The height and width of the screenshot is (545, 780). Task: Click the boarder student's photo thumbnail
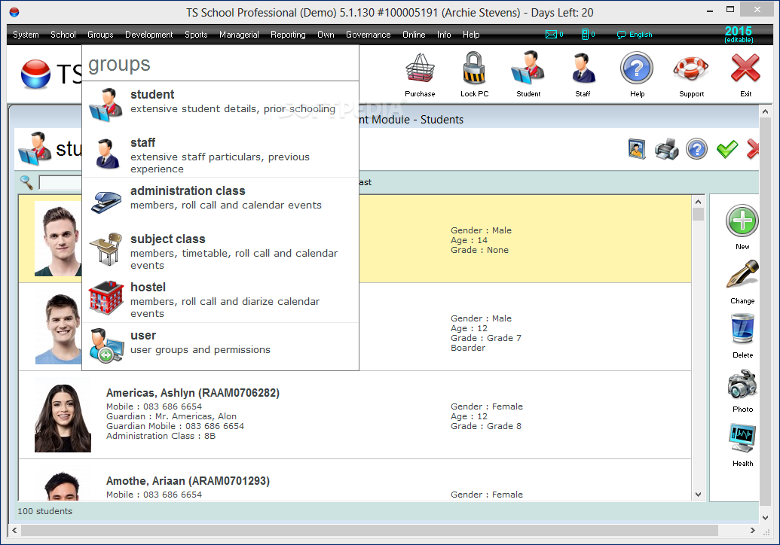pos(58,328)
